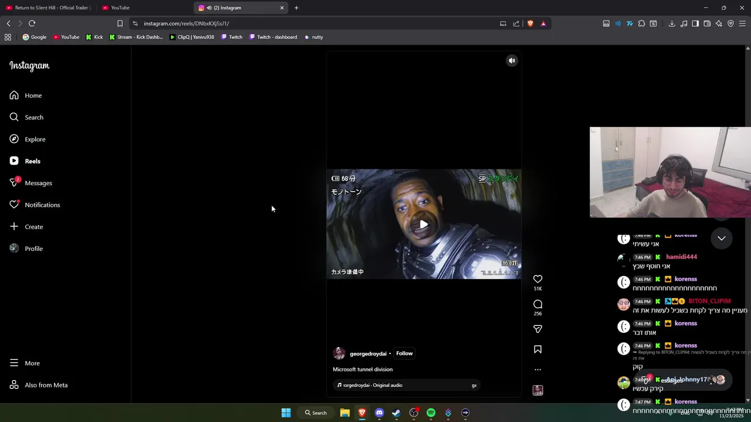Share this page from address bar
The width and height of the screenshot is (751, 422).
tap(516, 23)
